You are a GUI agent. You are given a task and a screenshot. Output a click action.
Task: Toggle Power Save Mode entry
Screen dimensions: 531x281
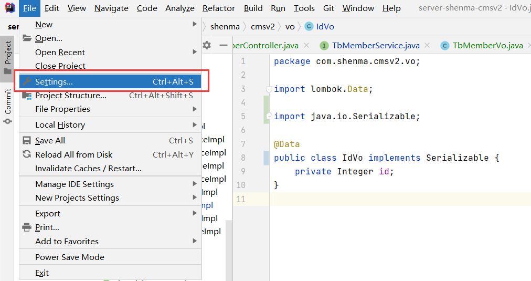tap(110, 257)
